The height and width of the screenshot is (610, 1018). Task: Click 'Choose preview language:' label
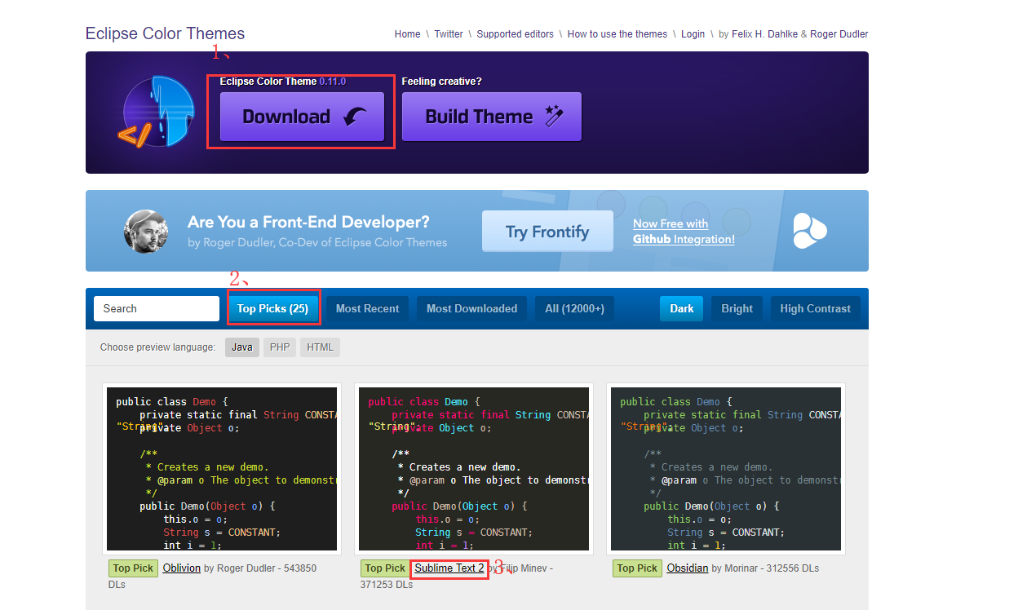coord(158,347)
